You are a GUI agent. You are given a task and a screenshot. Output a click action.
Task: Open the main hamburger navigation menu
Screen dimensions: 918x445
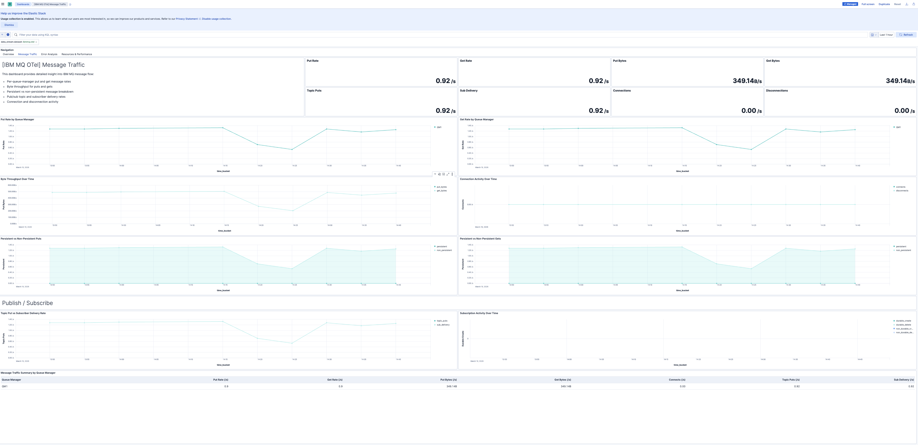pyautogui.click(x=2, y=4)
